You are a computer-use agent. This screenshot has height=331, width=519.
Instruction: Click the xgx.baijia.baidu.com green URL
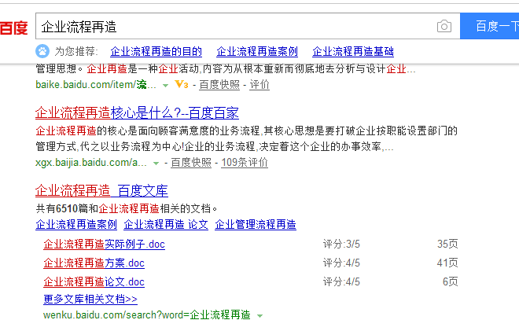91,163
